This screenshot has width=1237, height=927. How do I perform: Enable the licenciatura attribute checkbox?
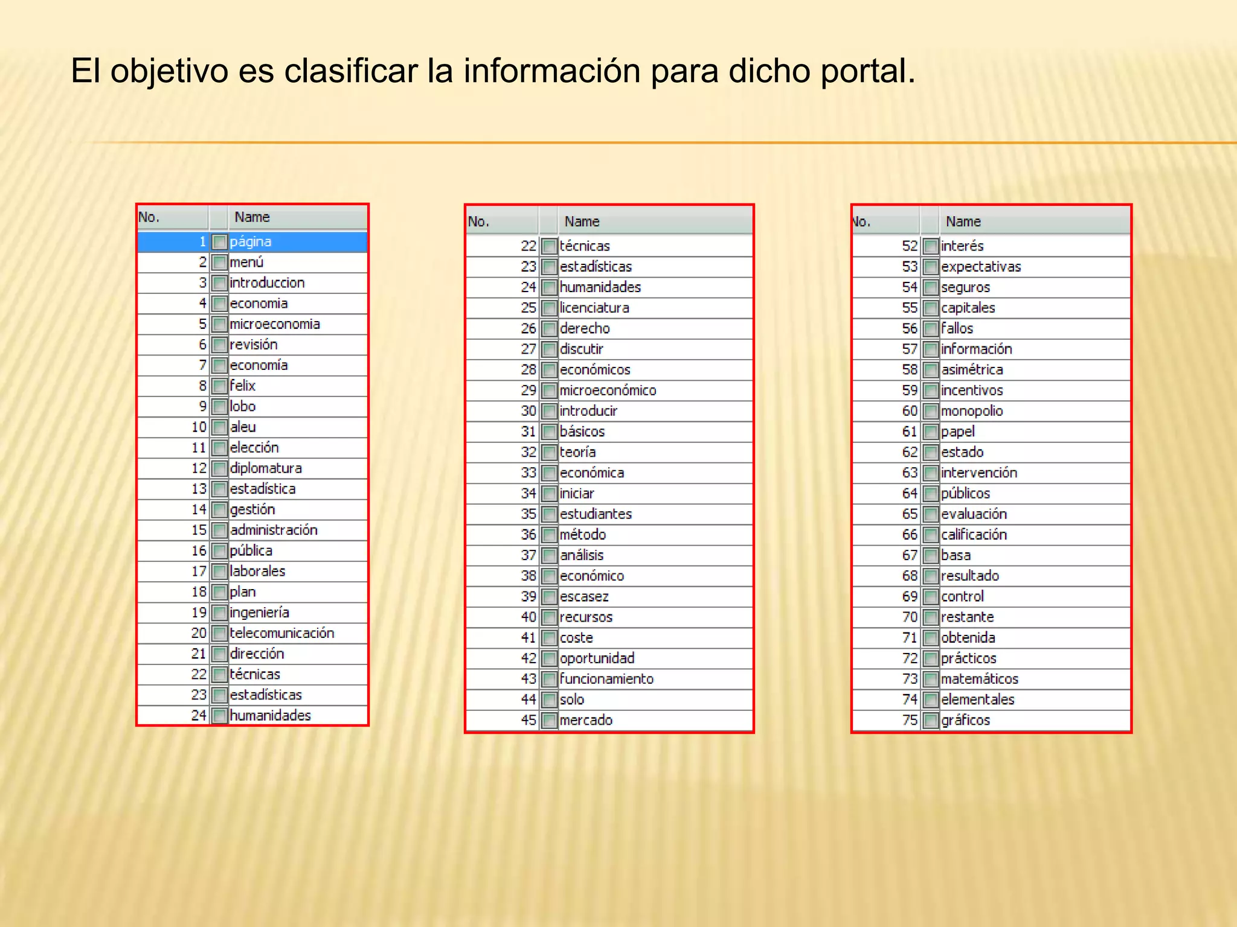click(x=549, y=308)
